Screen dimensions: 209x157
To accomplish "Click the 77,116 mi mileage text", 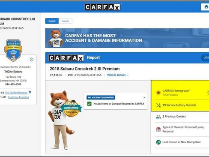I will click(56, 75).
